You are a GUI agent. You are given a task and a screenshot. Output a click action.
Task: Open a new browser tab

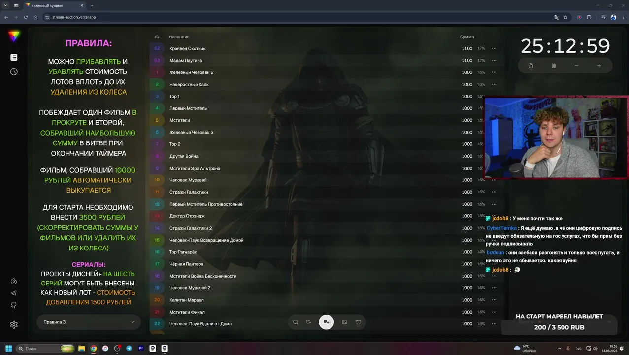coord(92,5)
